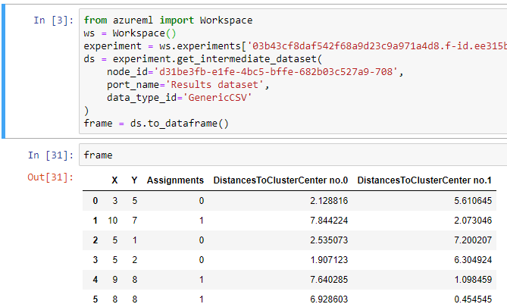
Task: Click the 'Y' column header
Action: pos(134,180)
